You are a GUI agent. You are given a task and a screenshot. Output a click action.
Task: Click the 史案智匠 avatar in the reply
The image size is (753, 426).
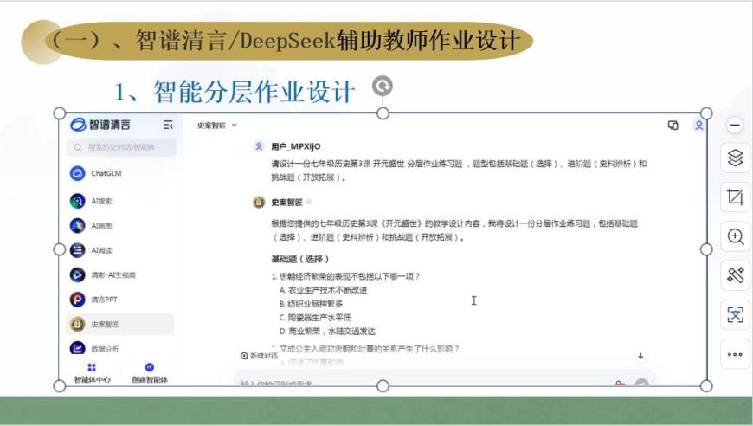click(x=259, y=203)
